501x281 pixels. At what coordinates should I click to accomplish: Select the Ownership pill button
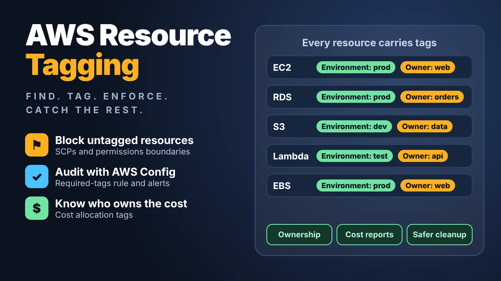click(299, 234)
